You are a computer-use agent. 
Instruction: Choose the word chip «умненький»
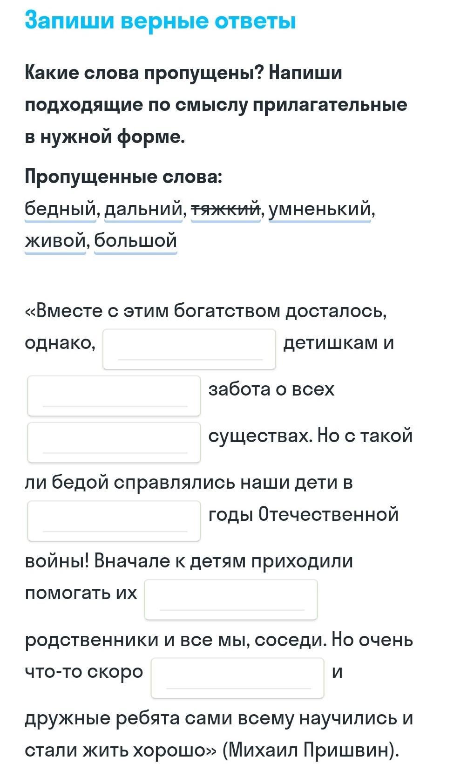319,209
